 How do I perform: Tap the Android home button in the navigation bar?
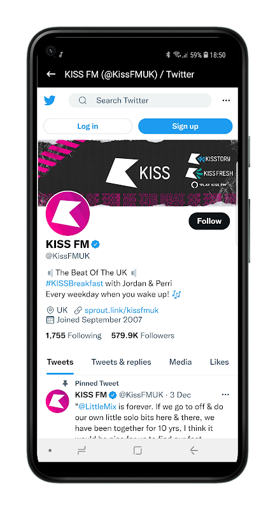[x=137, y=451]
